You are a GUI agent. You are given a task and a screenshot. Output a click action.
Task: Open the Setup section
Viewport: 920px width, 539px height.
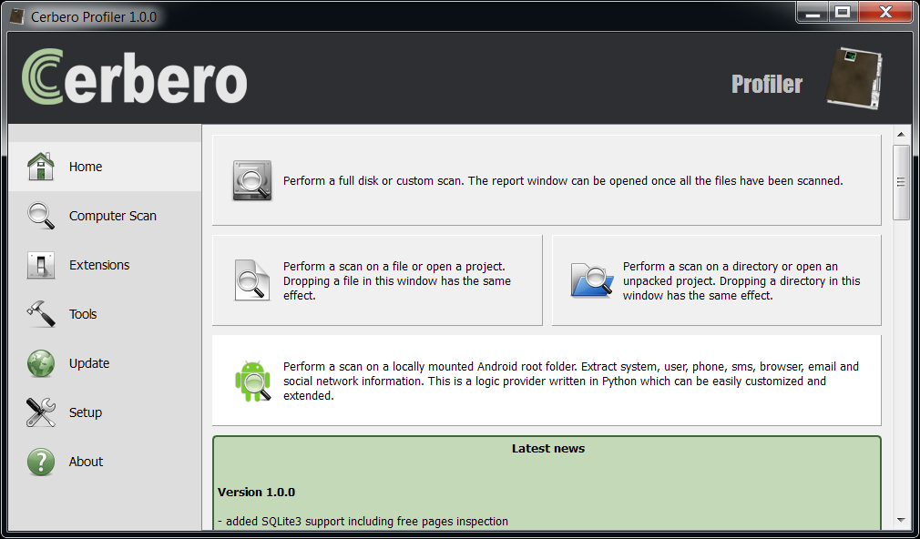[105, 412]
